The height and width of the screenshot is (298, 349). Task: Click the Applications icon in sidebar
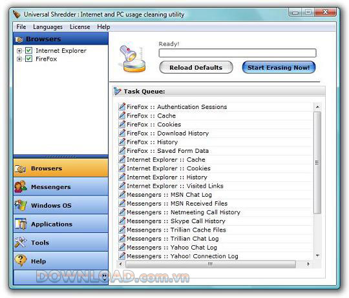point(21,224)
